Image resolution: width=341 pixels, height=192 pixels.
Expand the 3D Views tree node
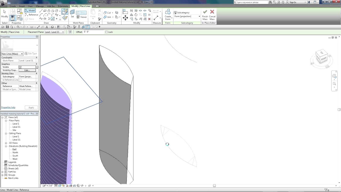point(6,143)
